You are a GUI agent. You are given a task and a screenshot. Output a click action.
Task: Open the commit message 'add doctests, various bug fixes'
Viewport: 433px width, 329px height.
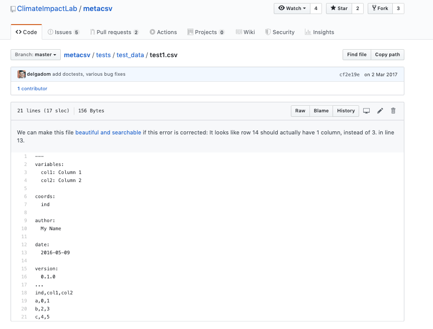click(x=88, y=74)
